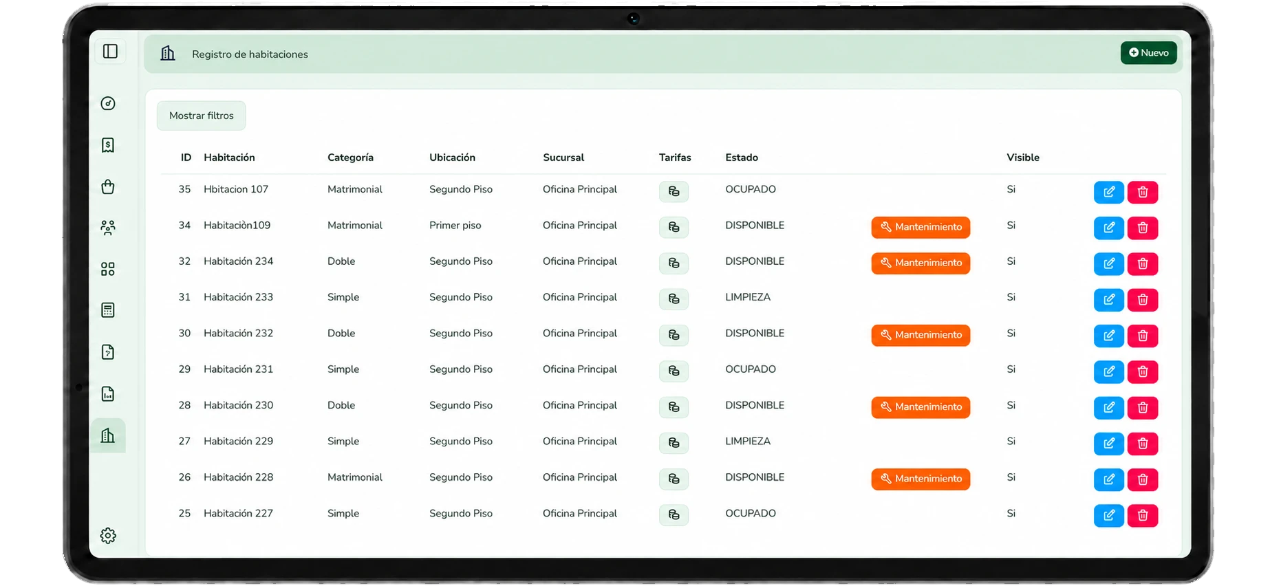Set Habitaciòn109 to Mantenimiento
This screenshot has width=1270, height=586.
click(921, 228)
